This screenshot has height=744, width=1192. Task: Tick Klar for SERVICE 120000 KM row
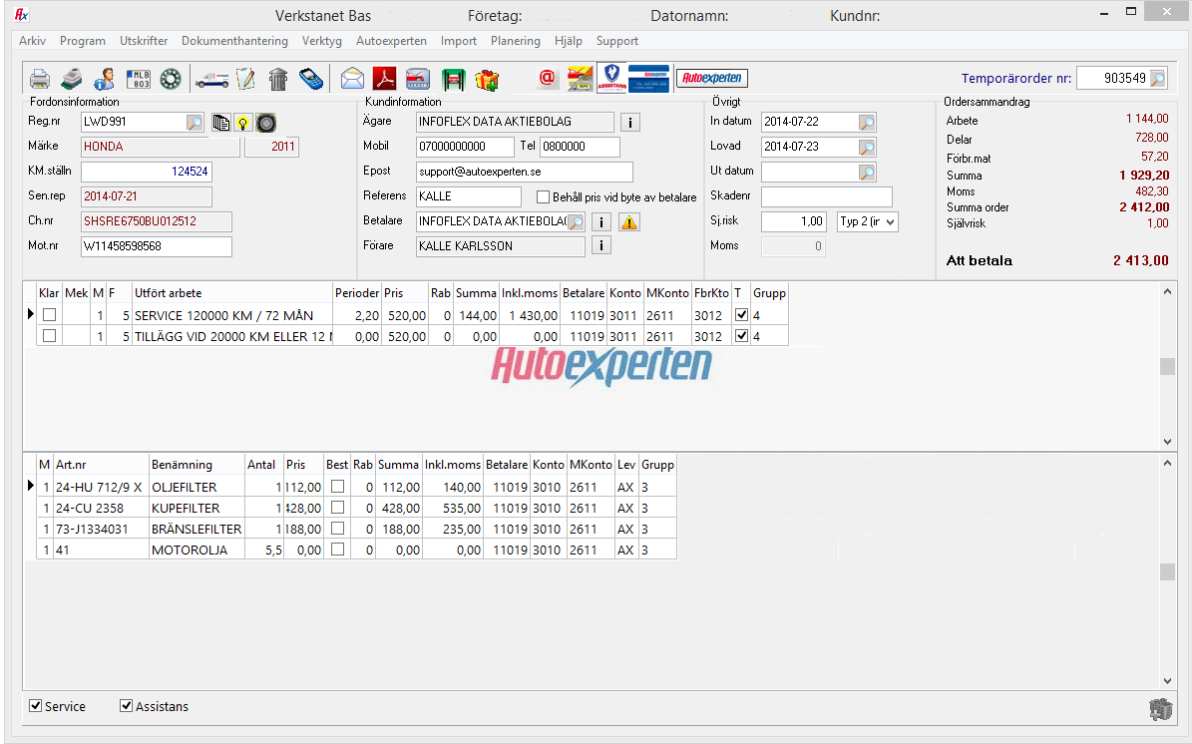click(x=50, y=314)
